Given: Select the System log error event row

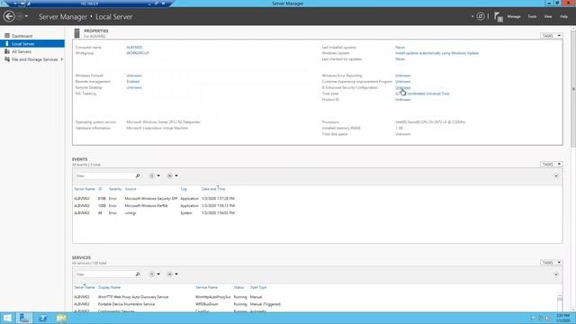Looking at the screenshot, I should coord(318,213).
